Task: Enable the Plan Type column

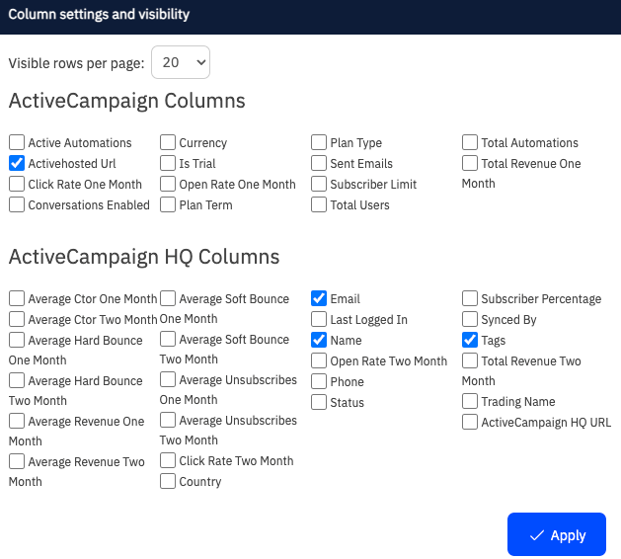Action: [319, 142]
